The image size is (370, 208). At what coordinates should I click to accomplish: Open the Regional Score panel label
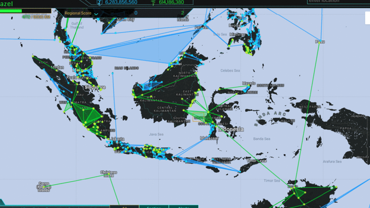tap(78, 13)
